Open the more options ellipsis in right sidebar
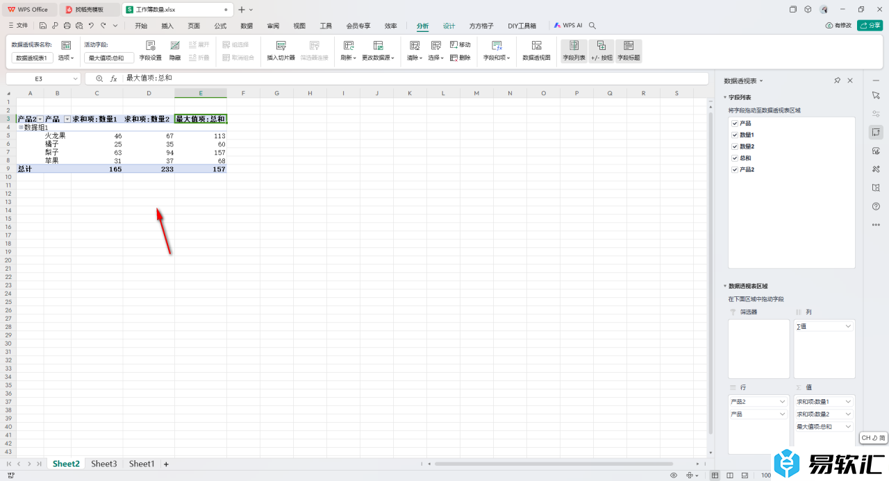Image resolution: width=889 pixels, height=481 pixels. click(x=876, y=225)
